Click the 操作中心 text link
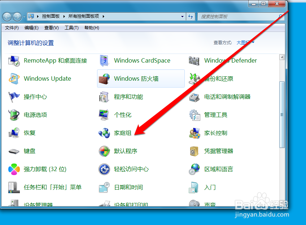The width and height of the screenshot is (306, 225). (35, 97)
